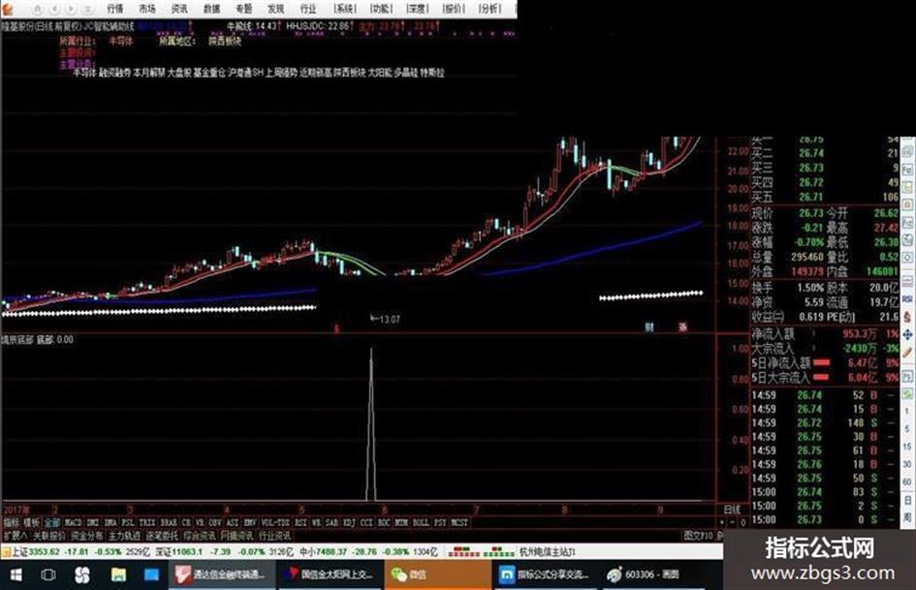
Task: Open the 资讯 menu
Action: (x=179, y=9)
